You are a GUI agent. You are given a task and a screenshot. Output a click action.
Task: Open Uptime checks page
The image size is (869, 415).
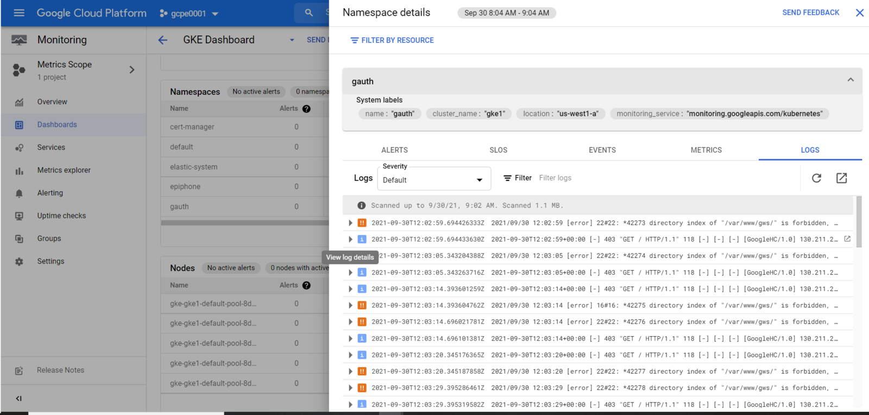pos(61,216)
